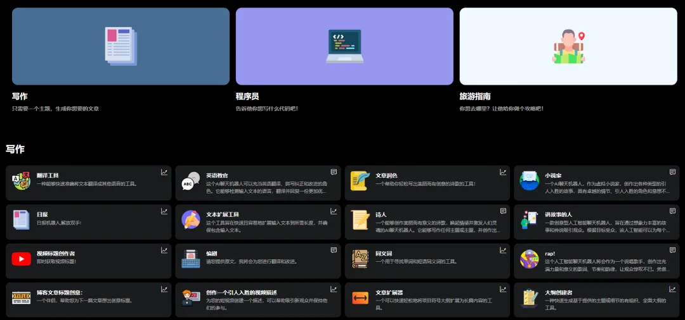
Task: Click the trend chart icon on 翻译工具 card
Action: click(x=164, y=173)
